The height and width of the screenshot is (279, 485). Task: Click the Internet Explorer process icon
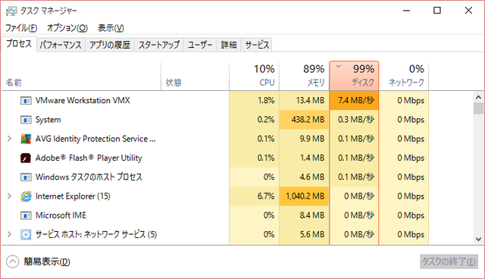(26, 196)
